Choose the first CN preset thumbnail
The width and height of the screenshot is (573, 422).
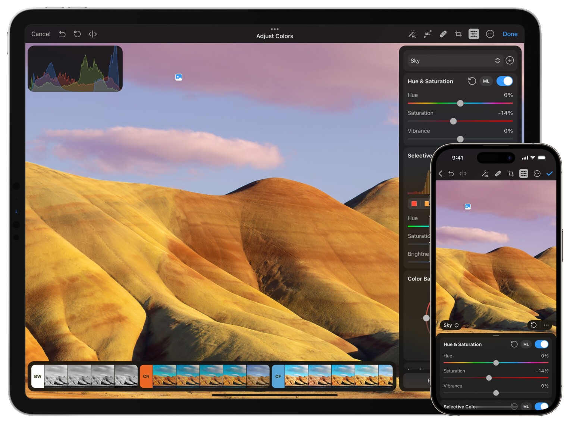165,376
